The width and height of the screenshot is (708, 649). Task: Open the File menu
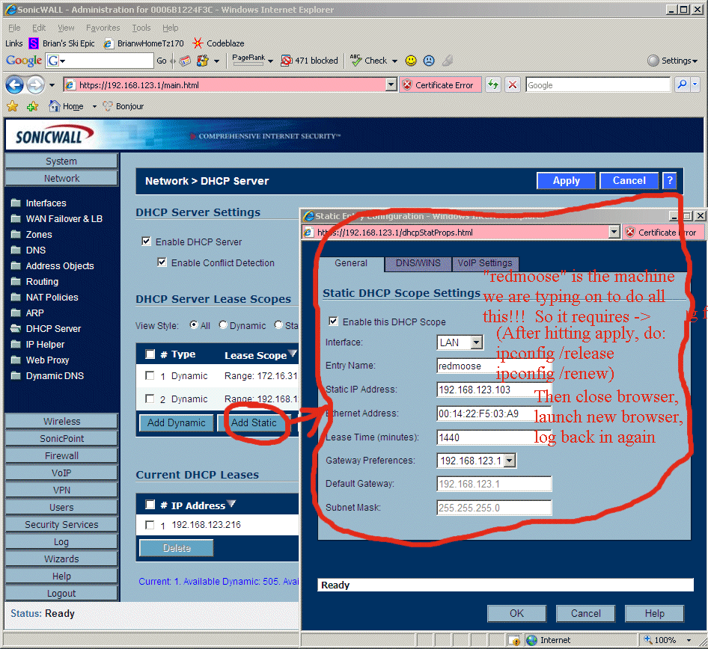pyautogui.click(x=14, y=28)
